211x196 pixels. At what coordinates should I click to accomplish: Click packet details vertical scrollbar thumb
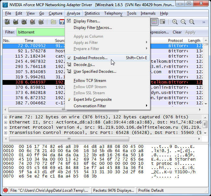(x=205, y=124)
